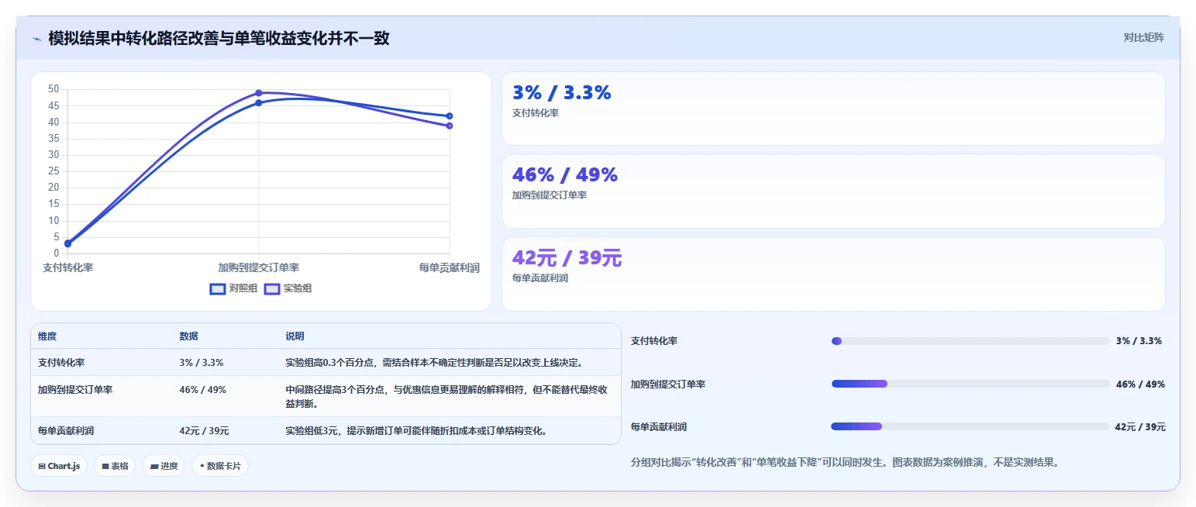Image resolution: width=1196 pixels, height=507 pixels.
Task: Click the footnote starting 分组对比揭示
Action: click(x=845, y=463)
